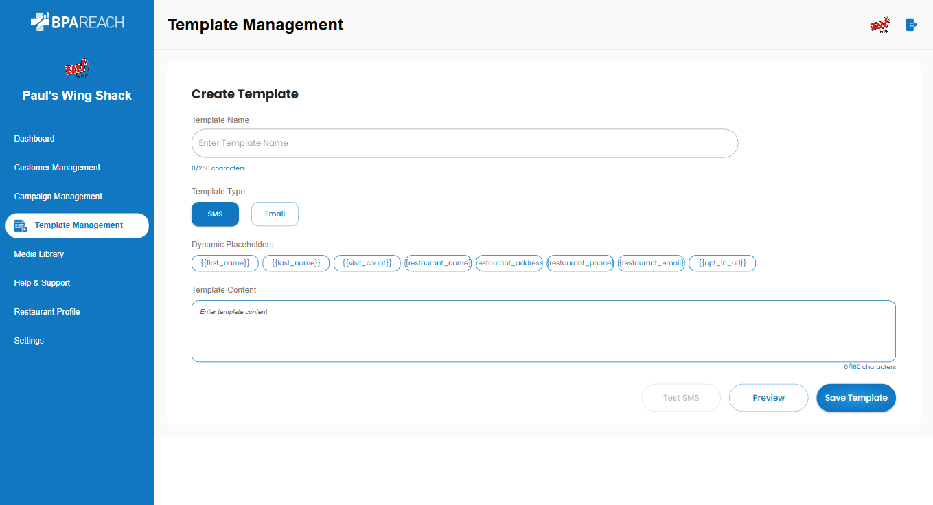Click the Preview button
The width and height of the screenshot is (933, 505).
coord(768,398)
